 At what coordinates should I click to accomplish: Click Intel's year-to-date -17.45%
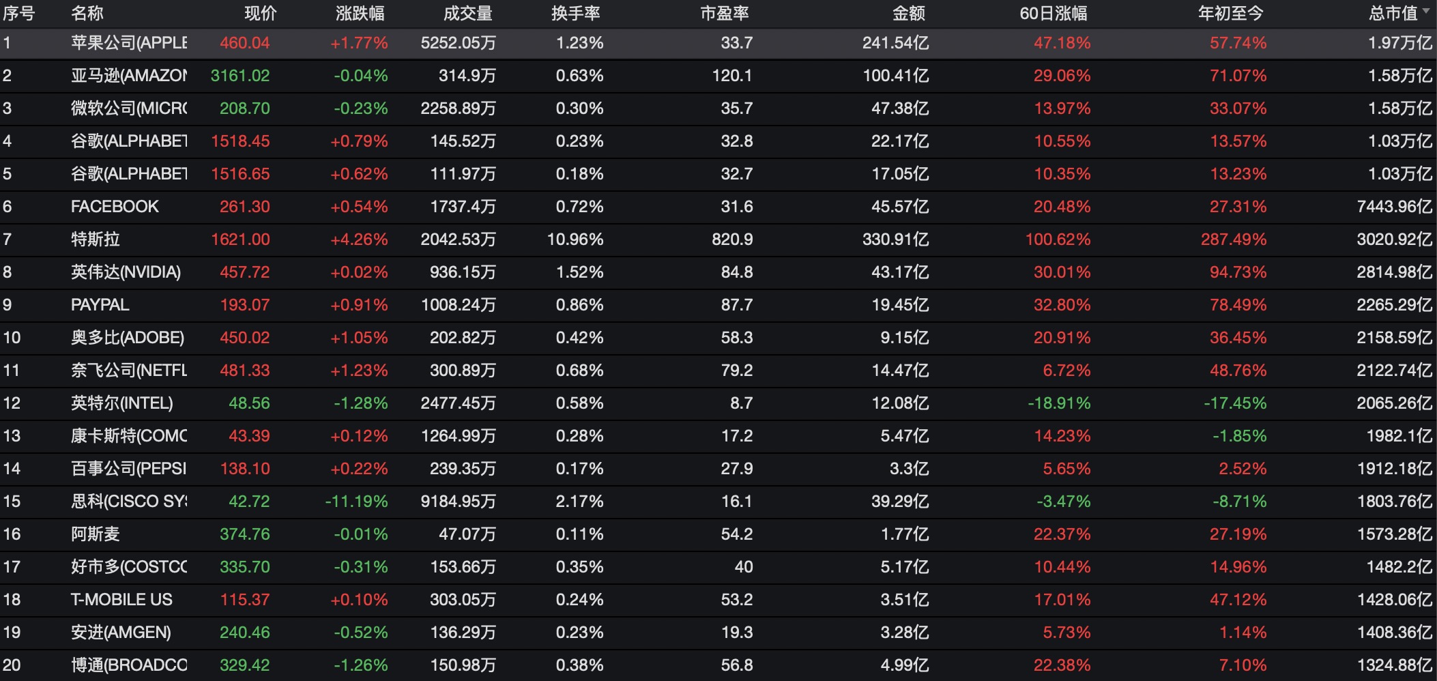tap(1236, 403)
